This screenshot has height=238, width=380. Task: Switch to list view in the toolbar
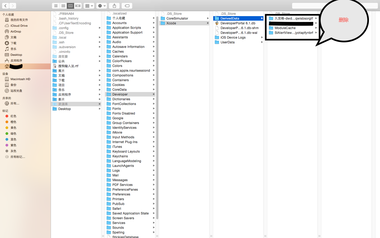coord(63,6)
